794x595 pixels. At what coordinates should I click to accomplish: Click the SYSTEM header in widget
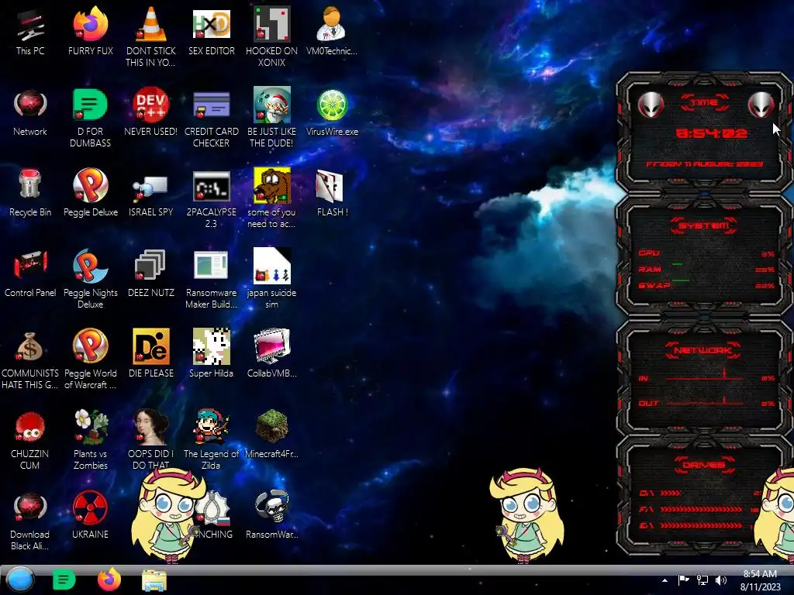click(x=704, y=225)
